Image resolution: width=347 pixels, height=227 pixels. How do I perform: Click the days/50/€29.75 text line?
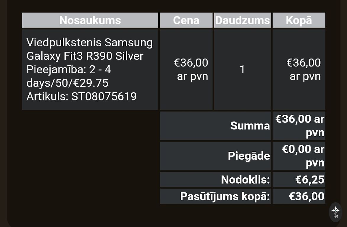pyautogui.click(x=67, y=83)
